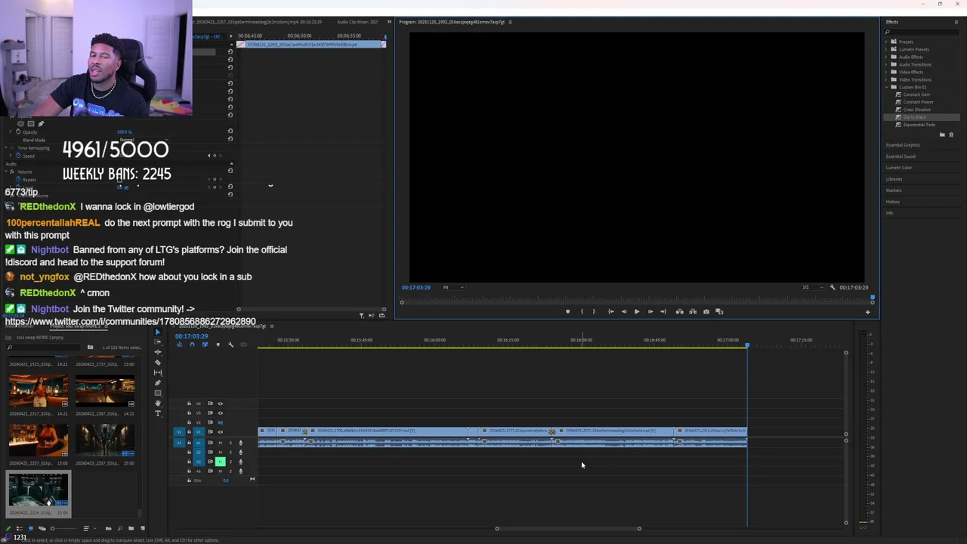Open the History panel tab
Screen dimensions: 967x544
(x=893, y=202)
